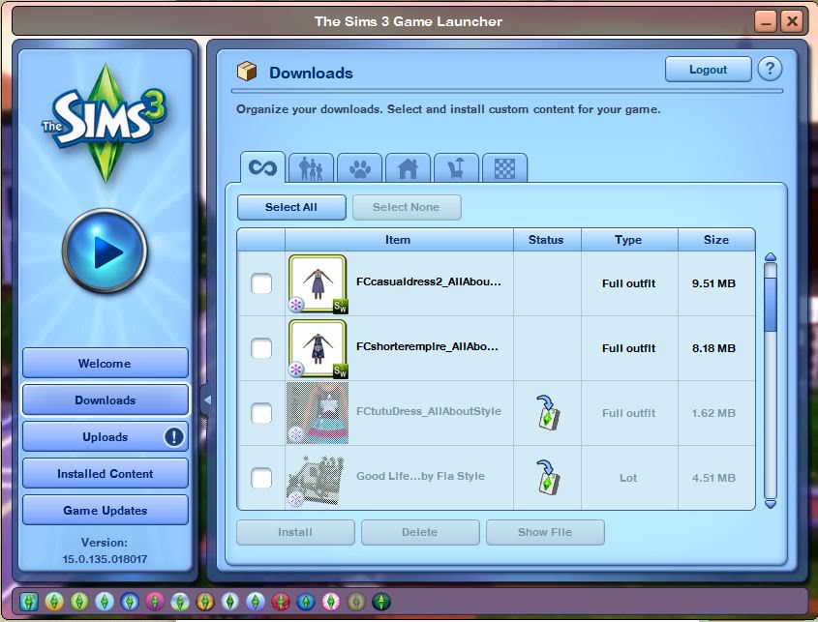Click the alert icon on the Uploads button
This screenshot has height=622, width=818.
[x=172, y=437]
